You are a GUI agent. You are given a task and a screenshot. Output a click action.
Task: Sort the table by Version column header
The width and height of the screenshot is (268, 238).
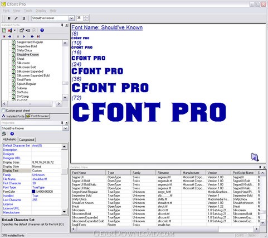[218, 173]
